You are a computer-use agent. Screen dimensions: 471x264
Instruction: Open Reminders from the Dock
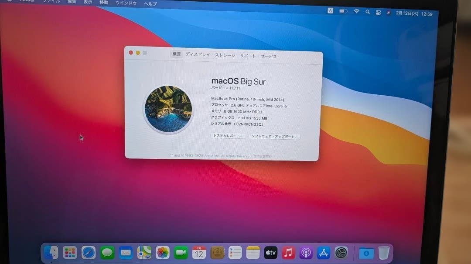235,253
